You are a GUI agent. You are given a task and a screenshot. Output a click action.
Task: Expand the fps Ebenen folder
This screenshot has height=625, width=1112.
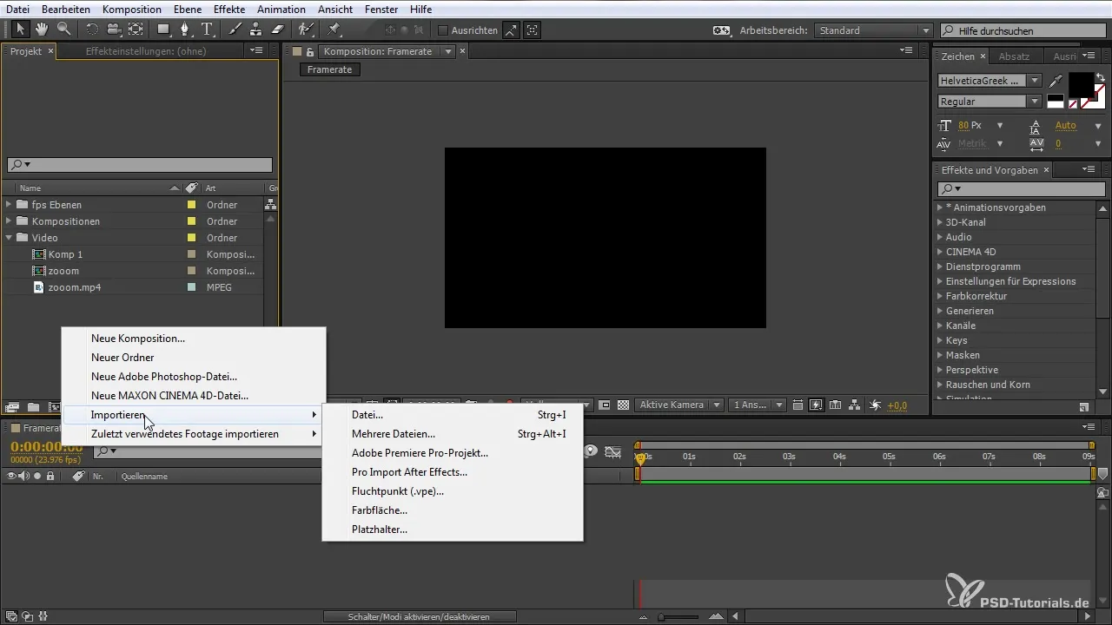click(9, 205)
